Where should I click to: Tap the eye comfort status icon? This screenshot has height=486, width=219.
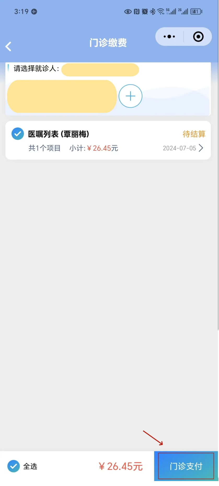128,11
